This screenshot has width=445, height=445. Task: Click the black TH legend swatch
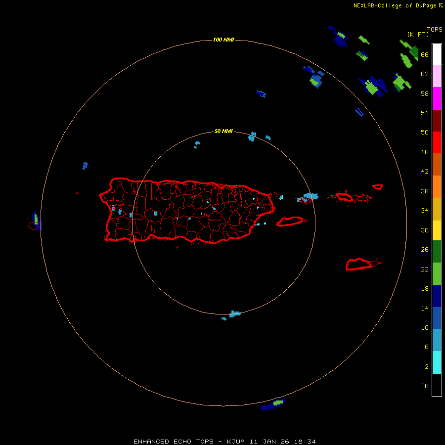tap(437, 385)
